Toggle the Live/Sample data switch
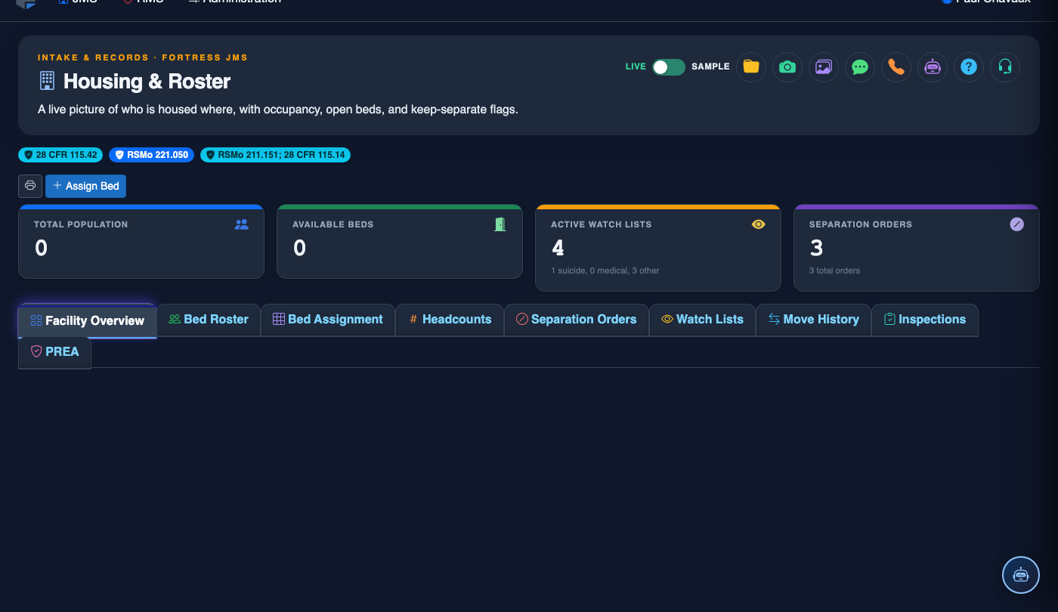The width and height of the screenshot is (1058, 612). 669,66
